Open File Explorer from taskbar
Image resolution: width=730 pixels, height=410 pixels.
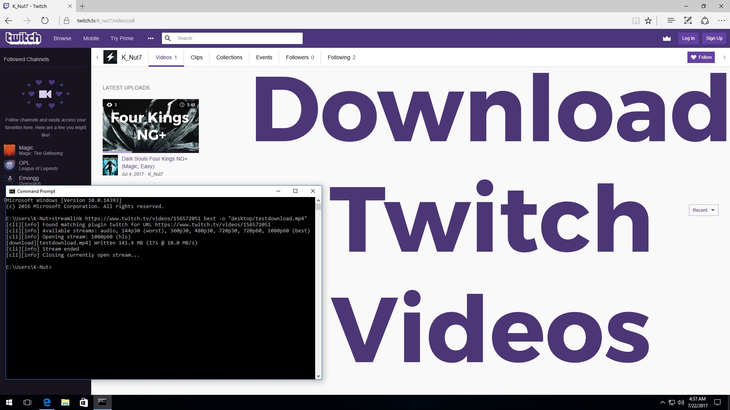(x=65, y=402)
